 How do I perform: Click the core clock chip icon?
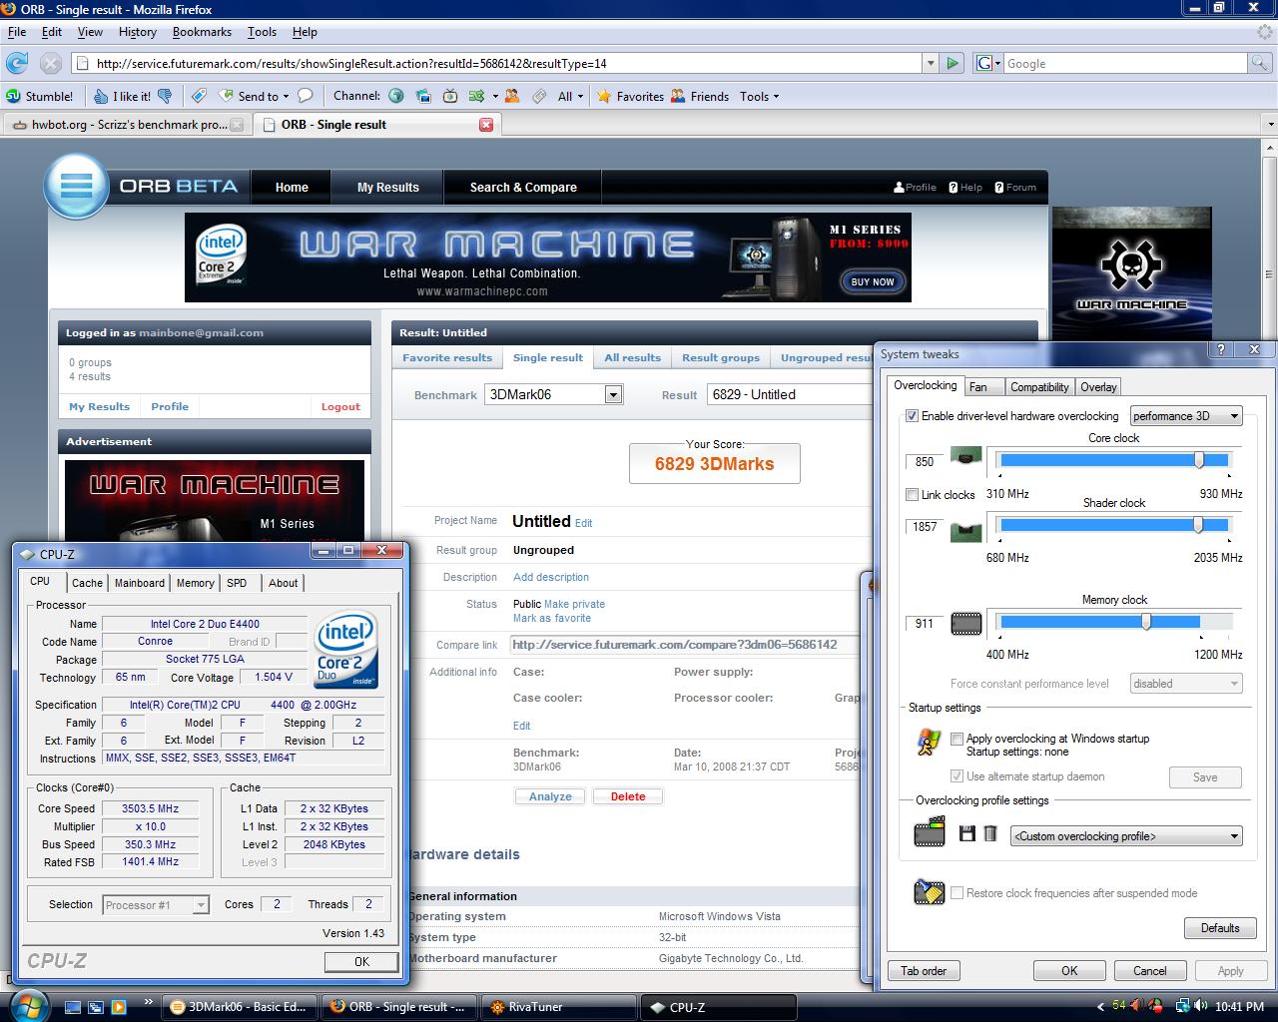pyautogui.click(x=965, y=457)
